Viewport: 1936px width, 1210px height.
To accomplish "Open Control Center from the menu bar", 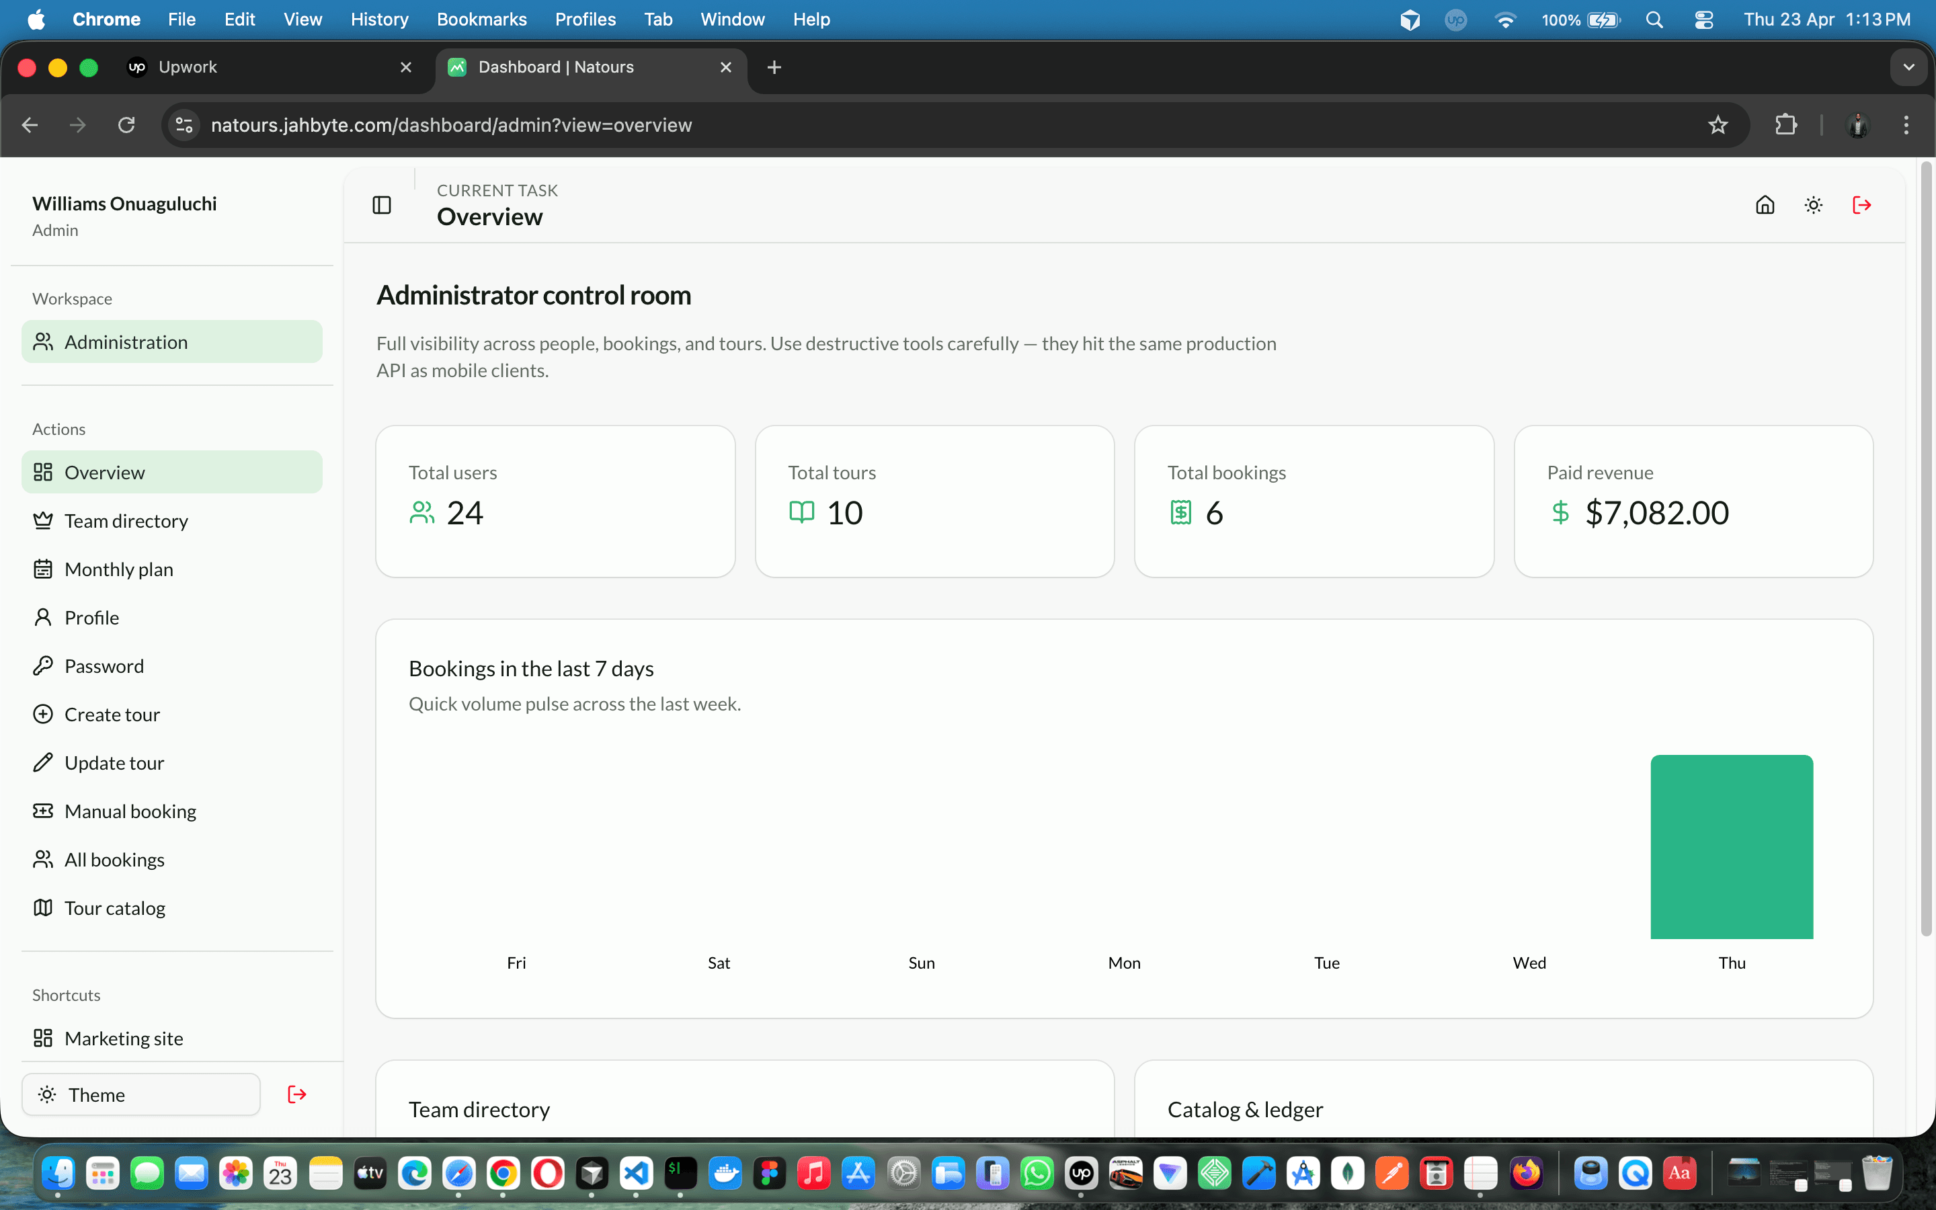I will pos(1704,19).
